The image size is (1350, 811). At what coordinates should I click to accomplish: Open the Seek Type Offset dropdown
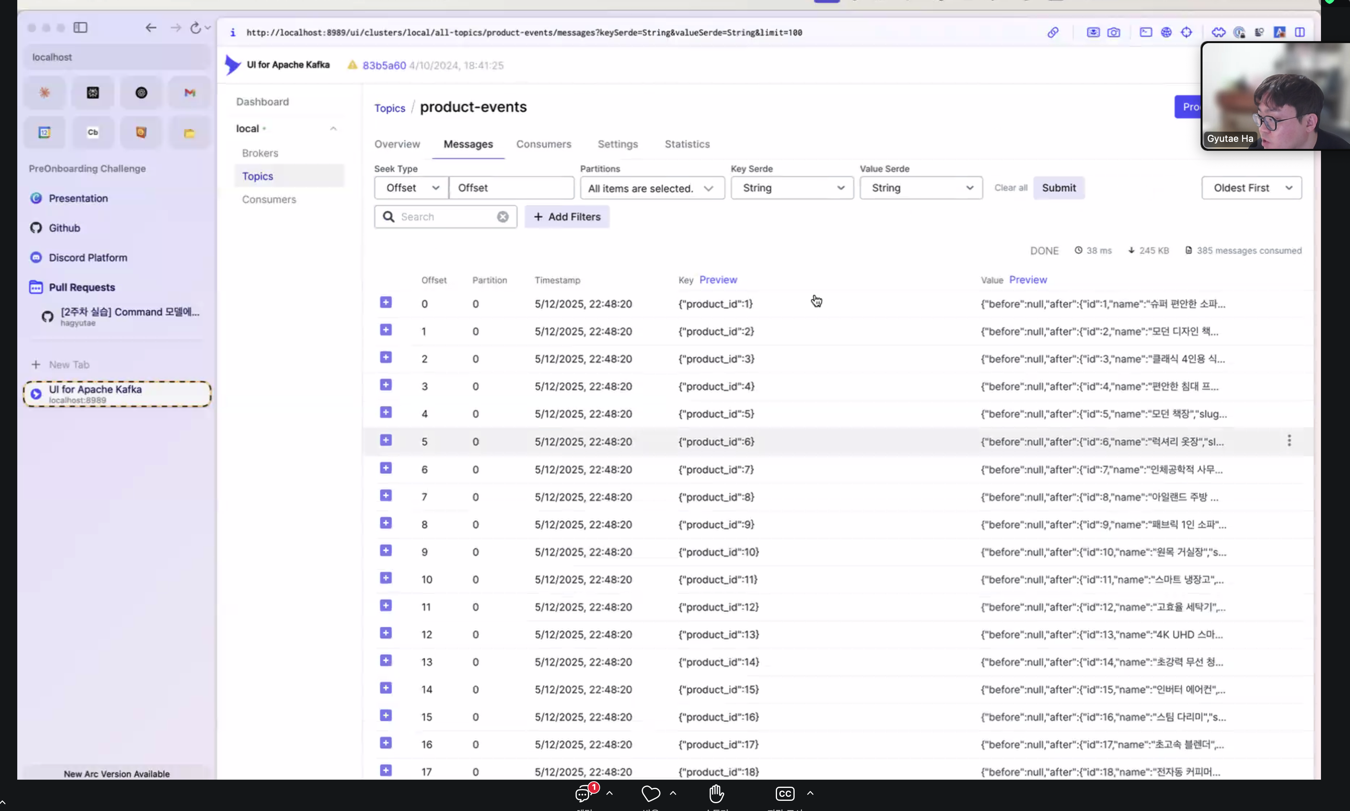411,188
